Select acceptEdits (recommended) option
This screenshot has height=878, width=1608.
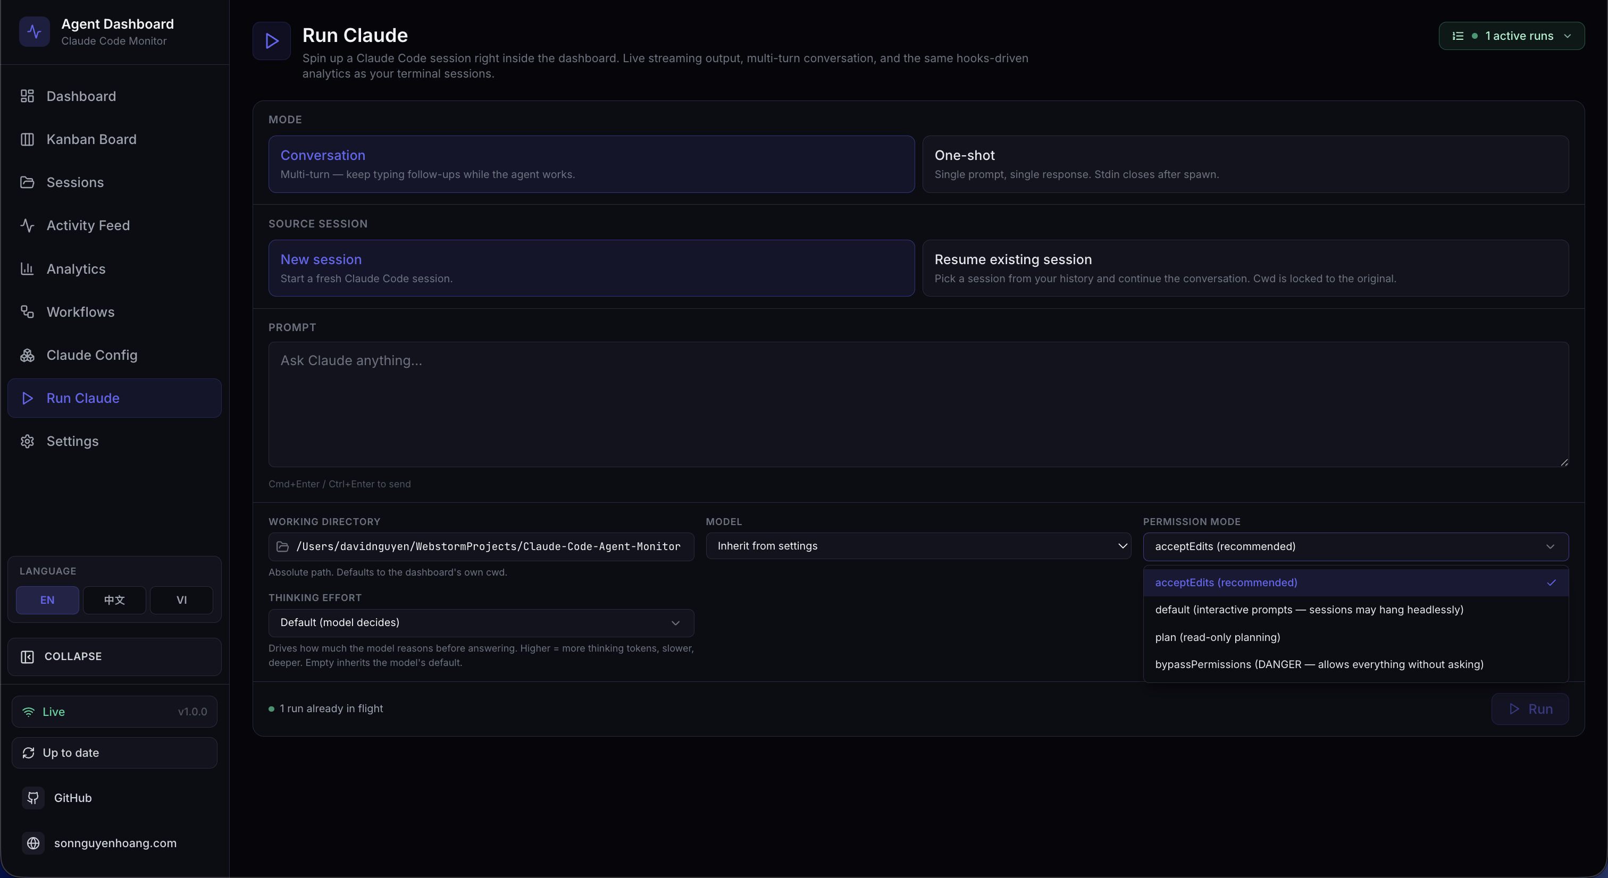(x=1356, y=583)
